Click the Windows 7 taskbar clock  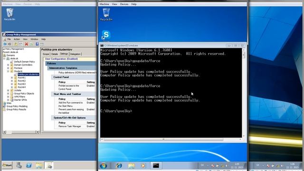[x=237, y=166]
